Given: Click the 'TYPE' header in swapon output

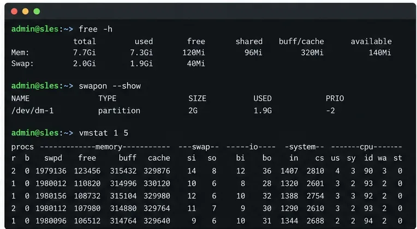Looking at the screenshot, I should pyautogui.click(x=108, y=99).
